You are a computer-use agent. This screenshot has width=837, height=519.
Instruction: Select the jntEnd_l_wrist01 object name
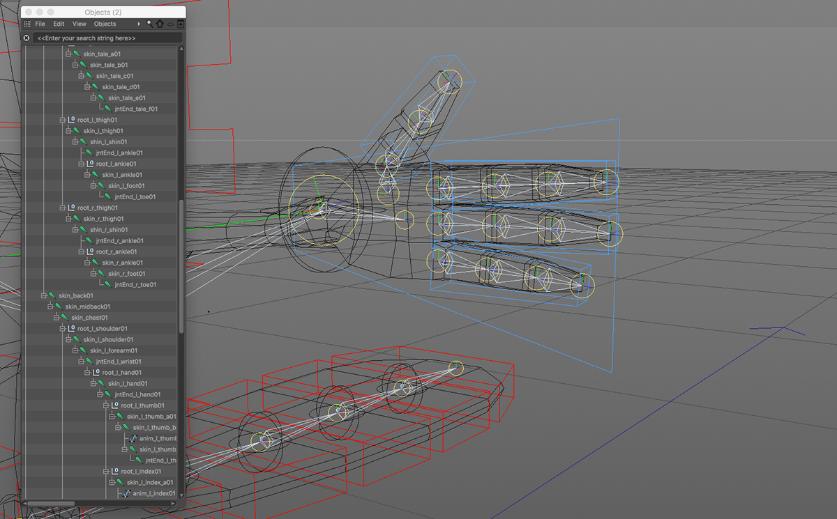[x=119, y=362]
